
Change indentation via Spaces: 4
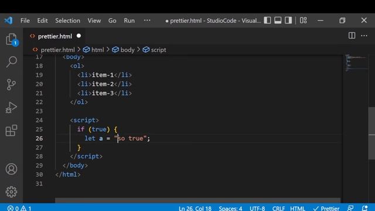pyautogui.click(x=230, y=208)
